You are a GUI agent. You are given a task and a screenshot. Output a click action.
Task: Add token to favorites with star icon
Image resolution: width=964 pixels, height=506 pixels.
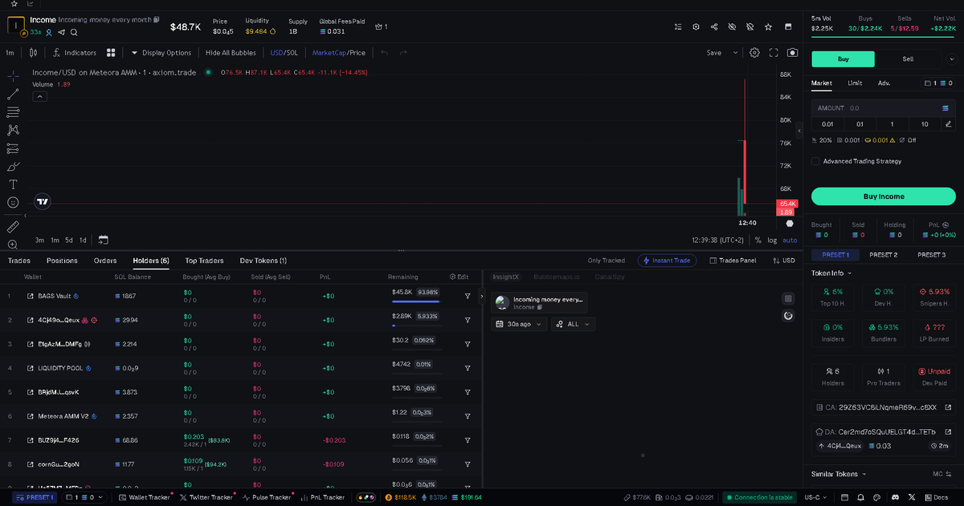click(x=769, y=26)
